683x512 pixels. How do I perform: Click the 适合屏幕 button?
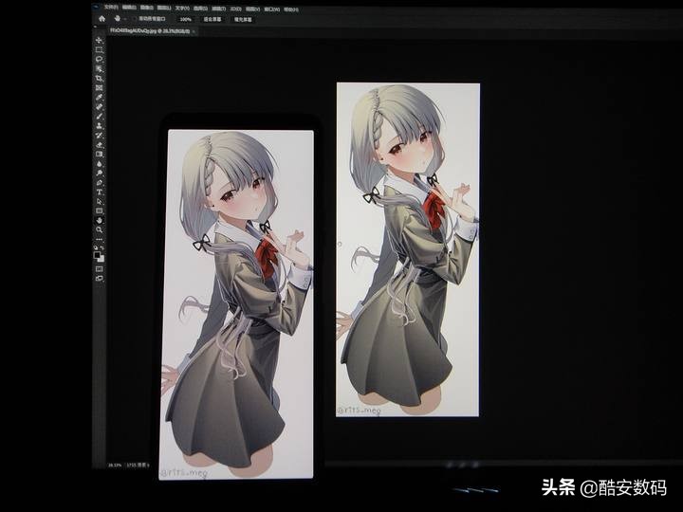[212, 20]
